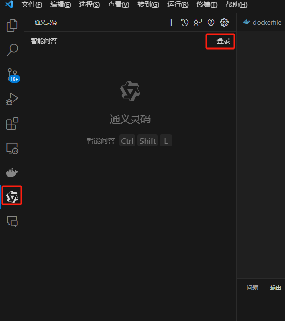This screenshot has width=285, height=321.
Task: Select the 输出 panel tab
Action: [x=276, y=288]
